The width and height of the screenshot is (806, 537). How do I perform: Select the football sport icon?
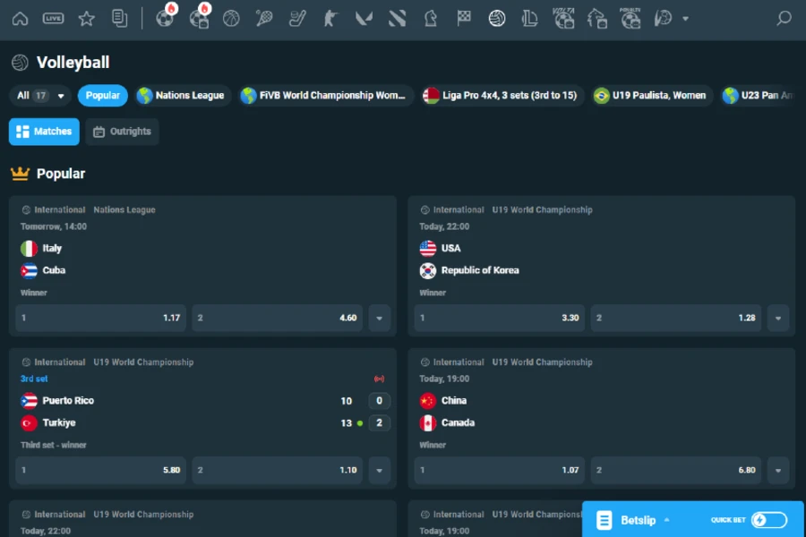165,17
